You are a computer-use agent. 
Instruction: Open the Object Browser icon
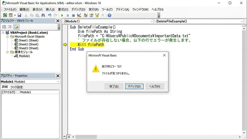[97, 15]
